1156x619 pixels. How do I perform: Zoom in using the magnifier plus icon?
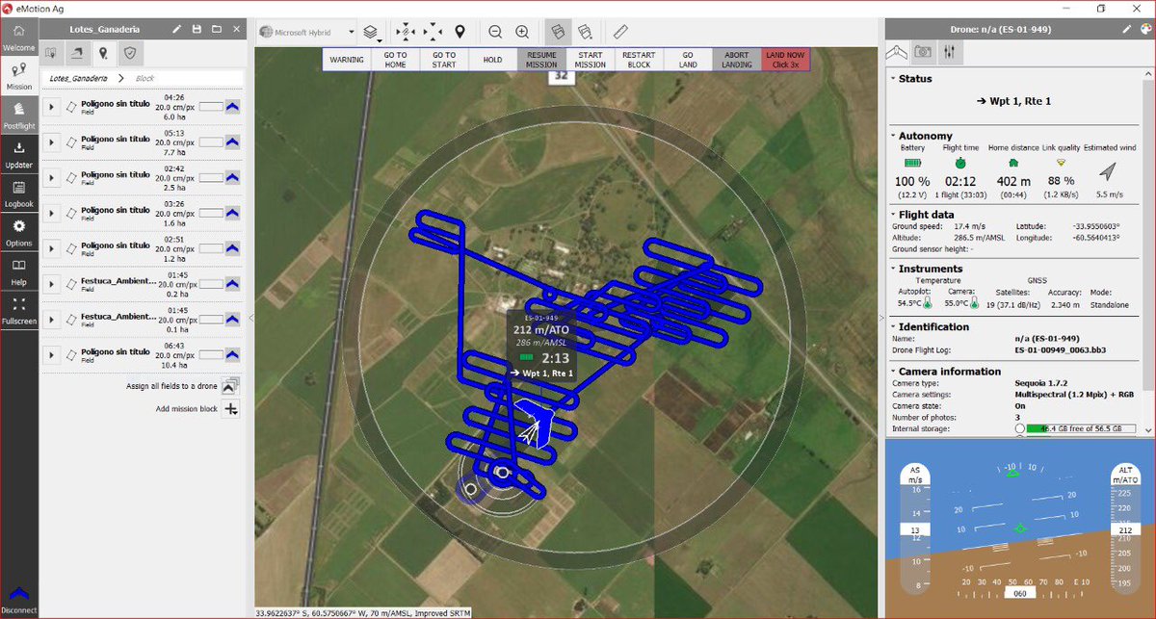click(522, 31)
